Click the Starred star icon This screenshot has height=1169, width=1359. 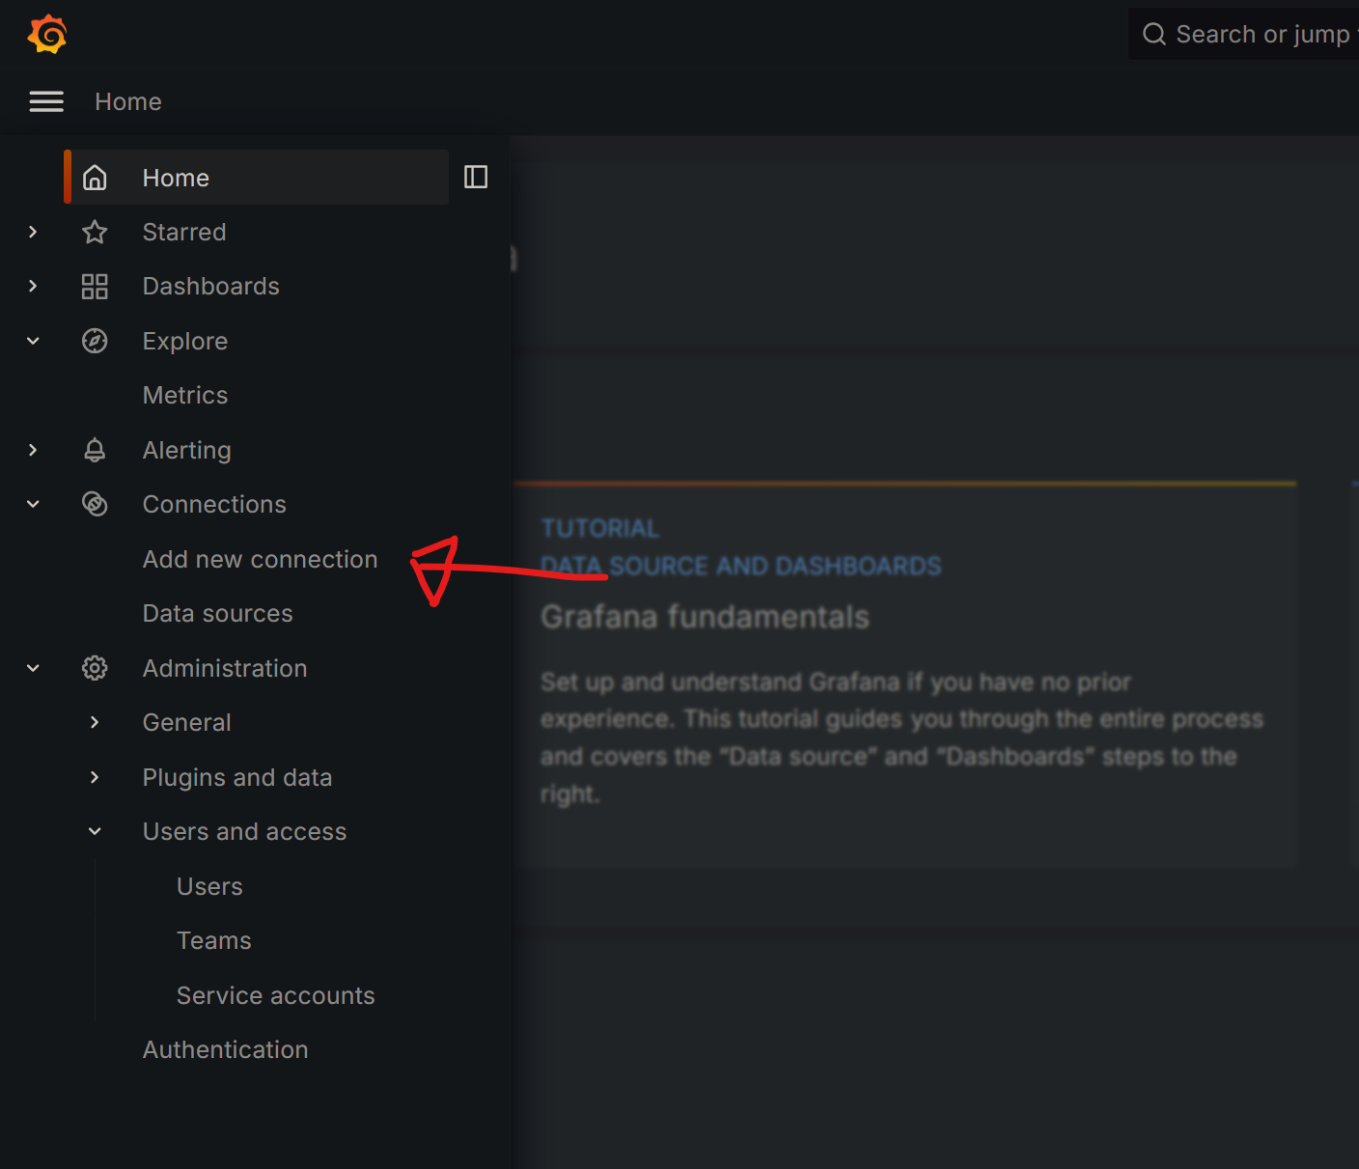click(x=94, y=232)
